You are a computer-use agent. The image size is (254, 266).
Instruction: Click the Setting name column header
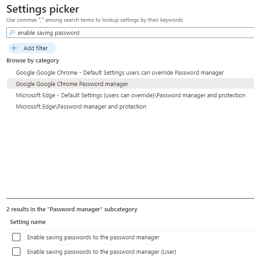tap(28, 222)
